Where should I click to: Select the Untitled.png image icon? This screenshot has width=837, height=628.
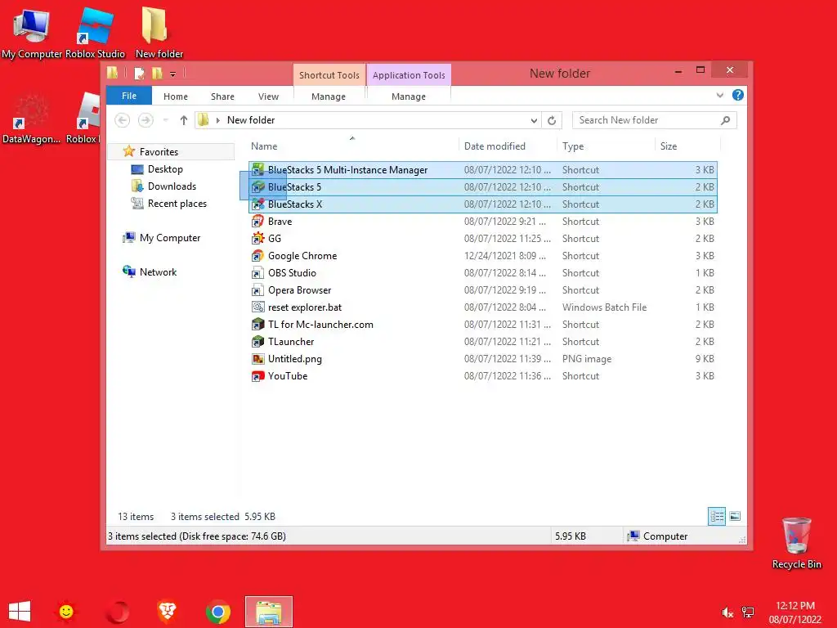click(257, 359)
